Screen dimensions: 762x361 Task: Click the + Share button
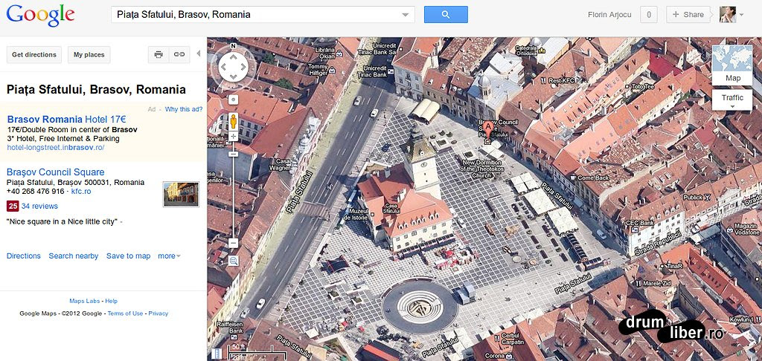tap(688, 15)
